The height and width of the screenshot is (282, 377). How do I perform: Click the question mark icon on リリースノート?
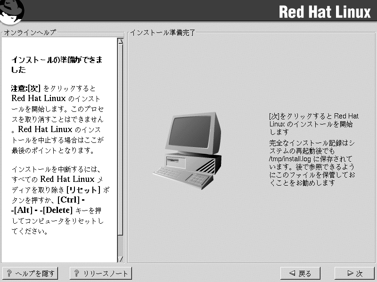tap(76, 274)
